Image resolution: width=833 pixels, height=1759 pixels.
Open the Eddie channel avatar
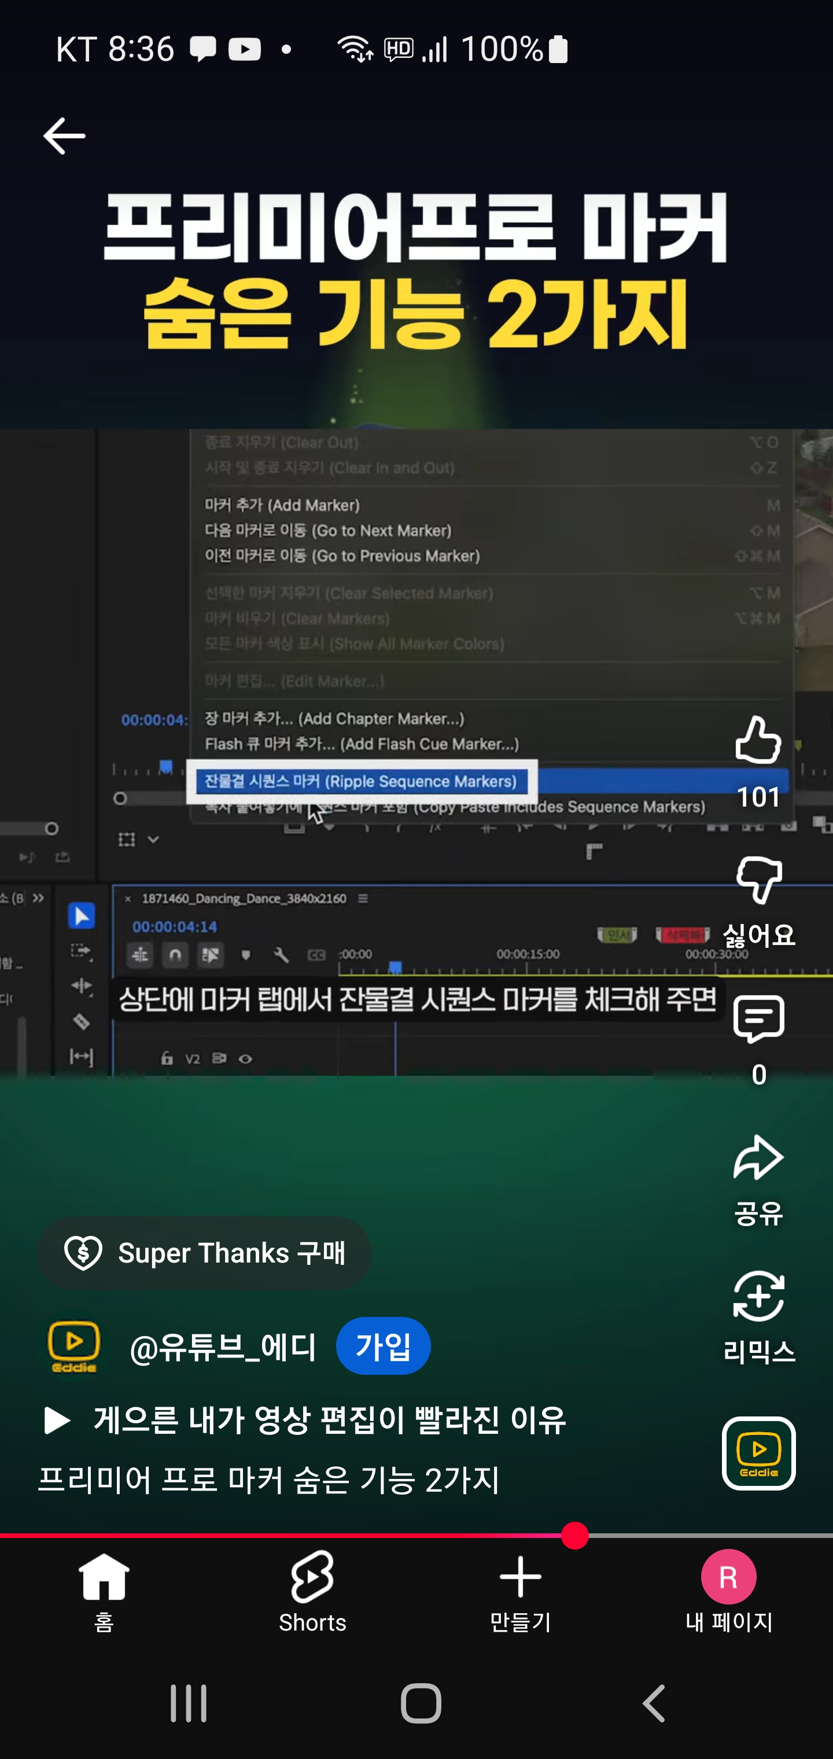(75, 1346)
